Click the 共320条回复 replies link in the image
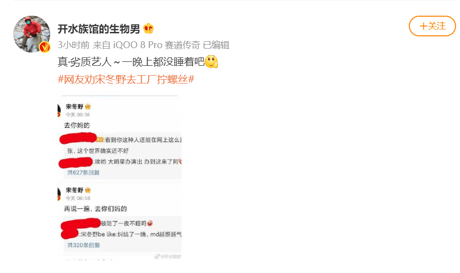Viewport: 460px width, 273px height. click(84, 245)
